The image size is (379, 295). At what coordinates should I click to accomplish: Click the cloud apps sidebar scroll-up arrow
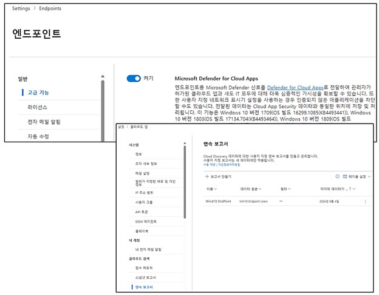click(x=185, y=143)
